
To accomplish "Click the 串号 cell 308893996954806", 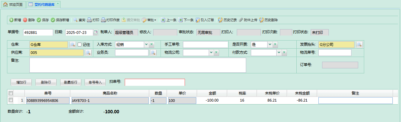I will pyautogui.click(x=47, y=101).
